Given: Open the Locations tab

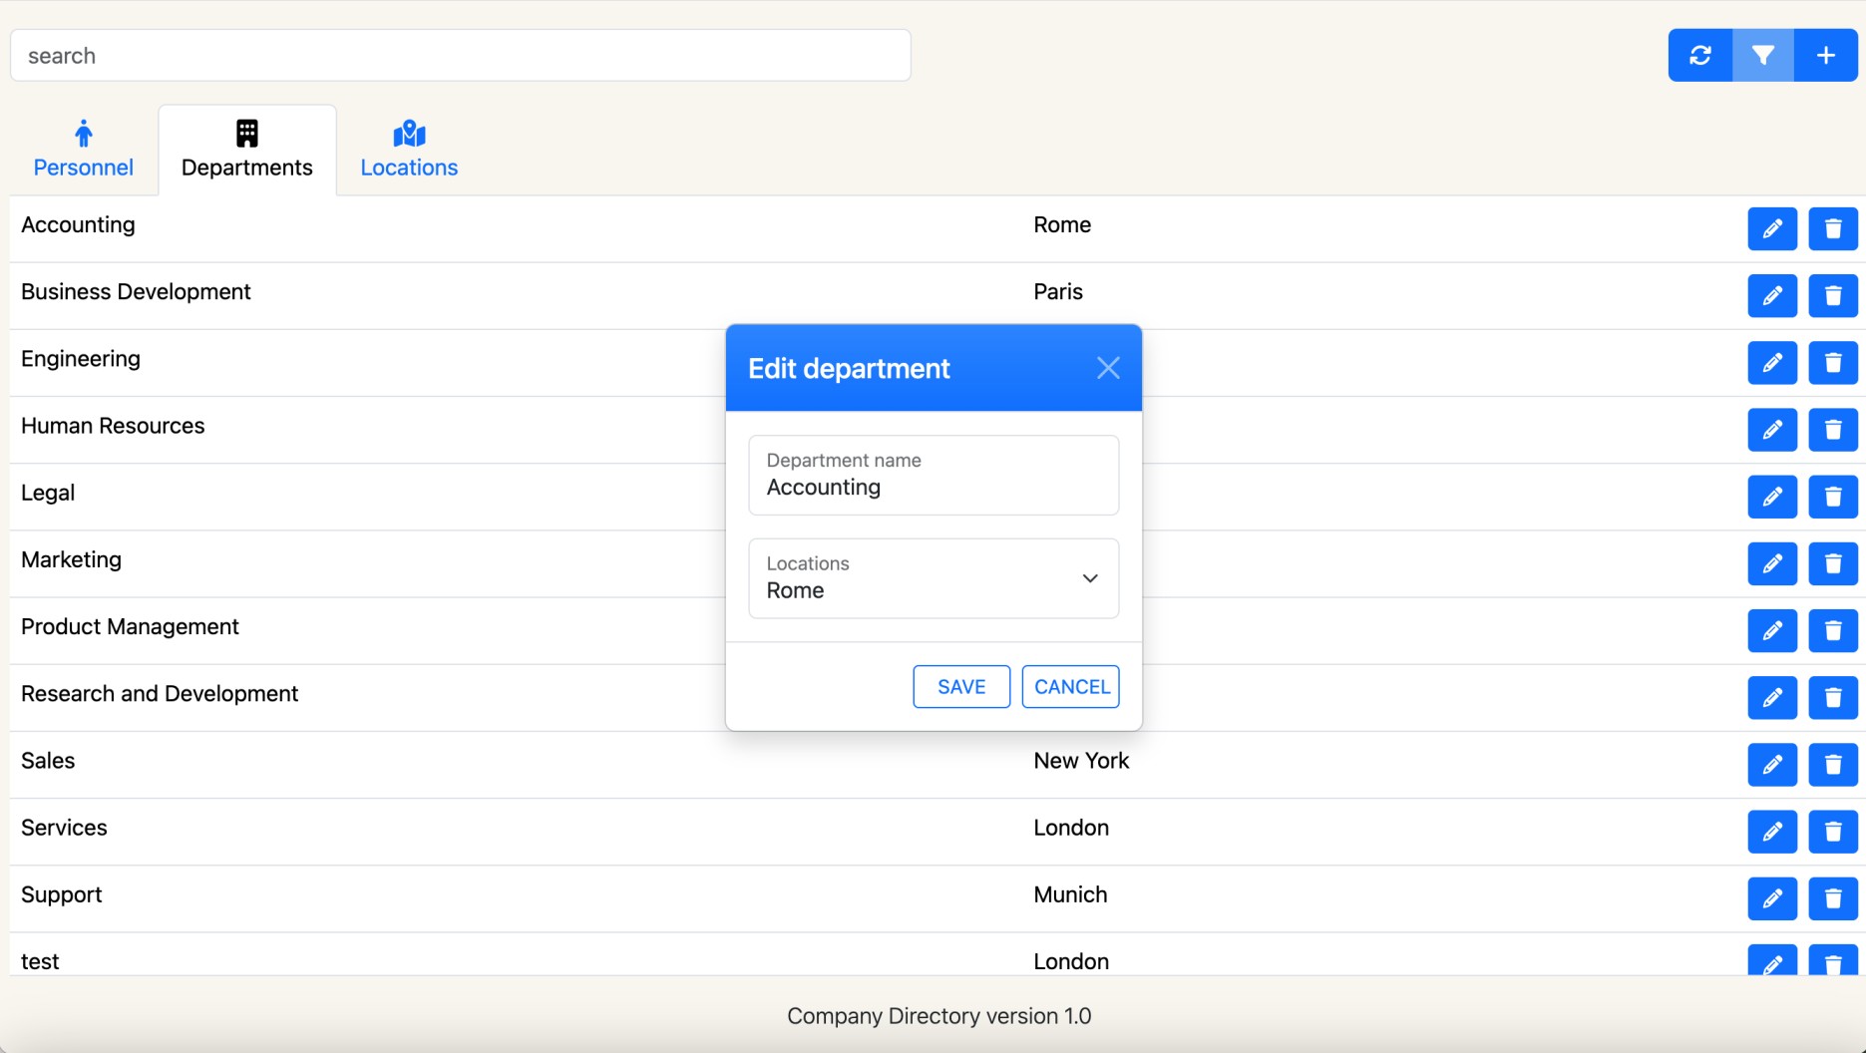Looking at the screenshot, I should click(409, 151).
